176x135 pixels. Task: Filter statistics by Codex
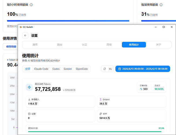pos(56,69)
